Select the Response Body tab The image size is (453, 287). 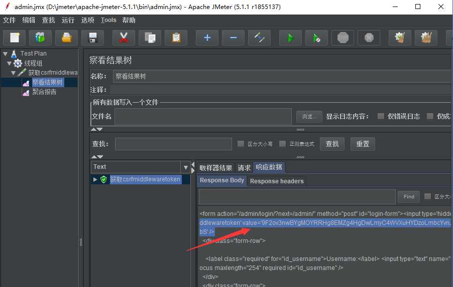[222, 180]
